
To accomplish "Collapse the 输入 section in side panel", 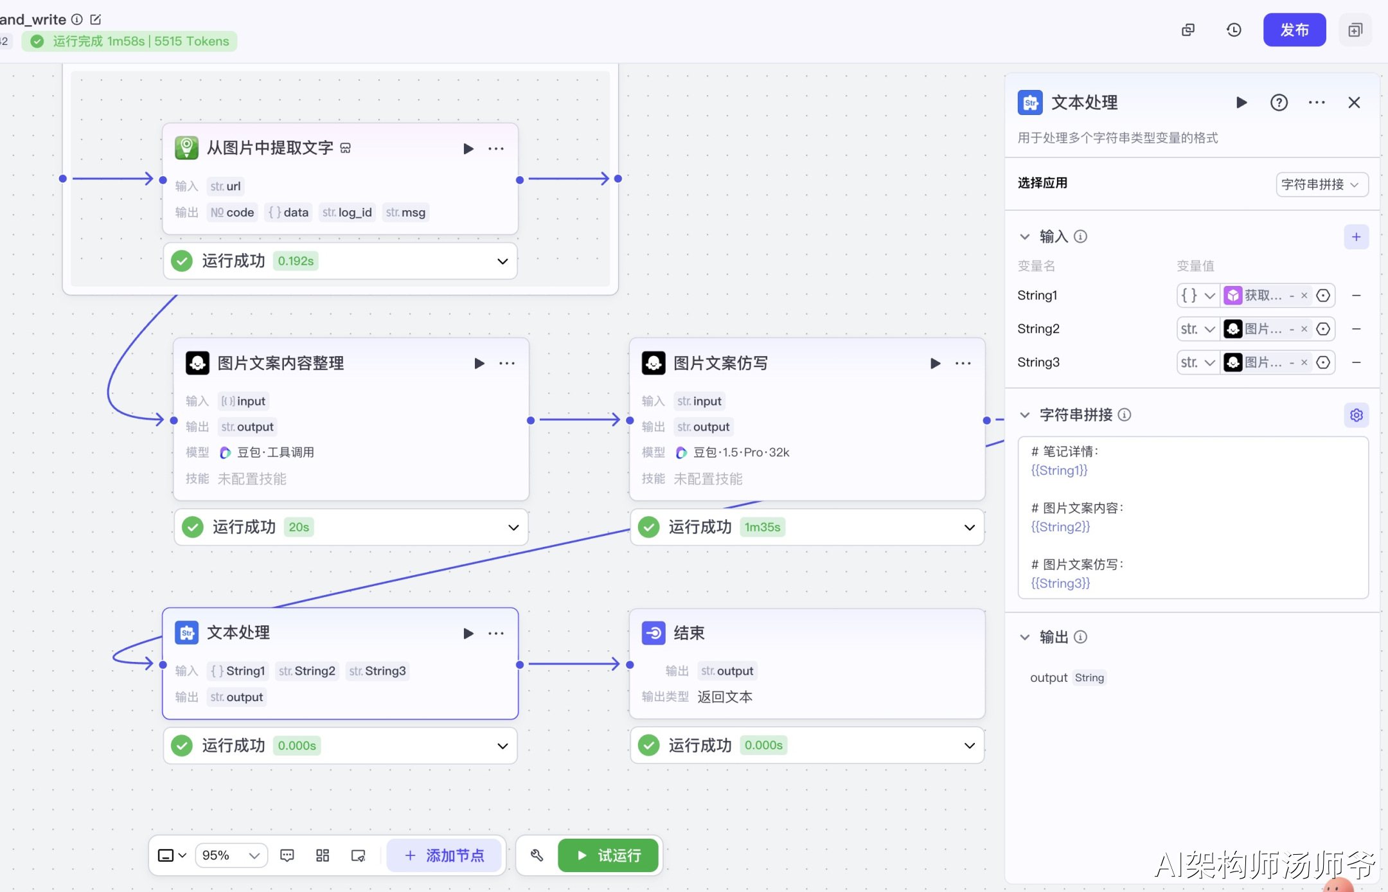I will [1025, 236].
